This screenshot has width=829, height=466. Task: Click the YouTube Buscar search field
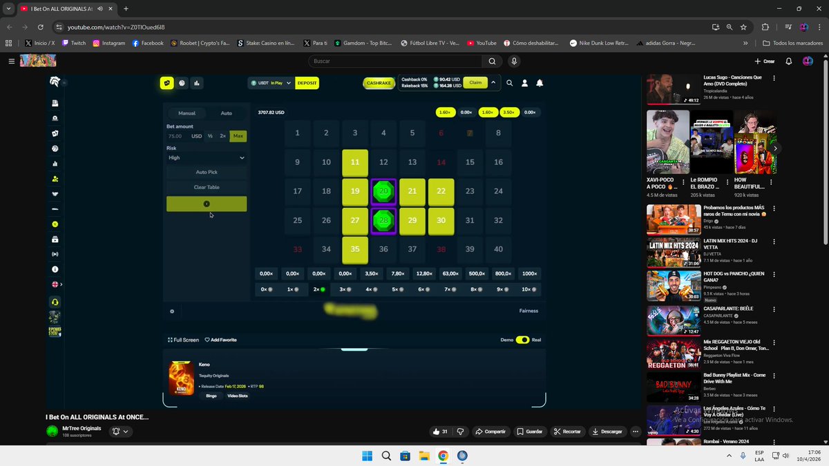(395, 61)
